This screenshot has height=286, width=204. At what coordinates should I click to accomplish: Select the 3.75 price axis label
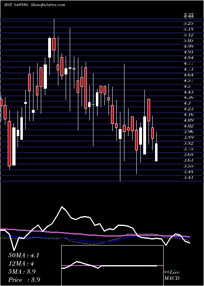pyautogui.click(x=188, y=149)
